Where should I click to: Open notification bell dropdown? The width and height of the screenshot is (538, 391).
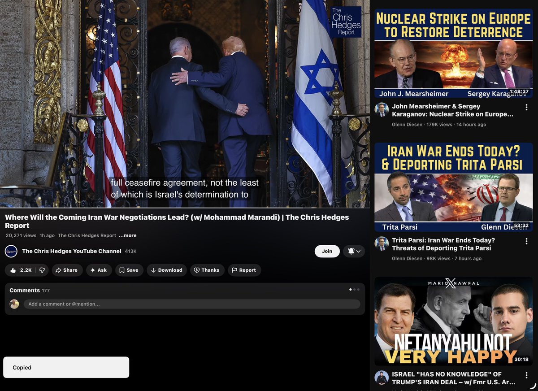[x=354, y=251]
